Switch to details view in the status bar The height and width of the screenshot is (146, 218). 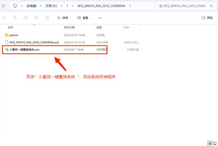point(210,143)
